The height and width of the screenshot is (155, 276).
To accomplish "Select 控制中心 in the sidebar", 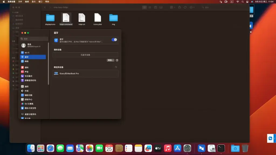I will [33, 100].
